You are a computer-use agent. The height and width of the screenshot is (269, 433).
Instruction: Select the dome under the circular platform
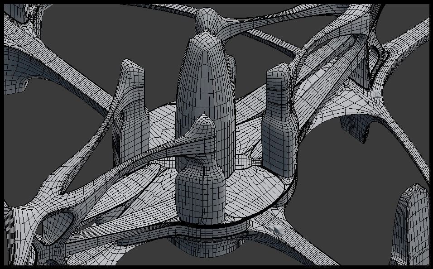207,246
